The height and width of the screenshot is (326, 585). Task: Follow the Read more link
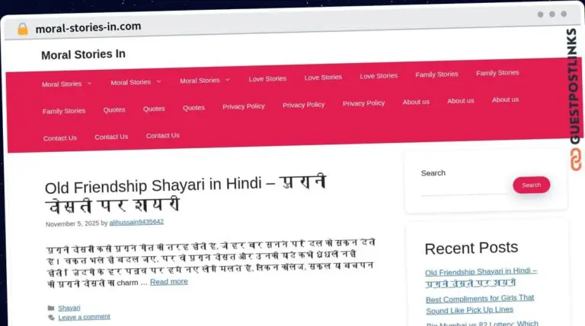click(168, 281)
